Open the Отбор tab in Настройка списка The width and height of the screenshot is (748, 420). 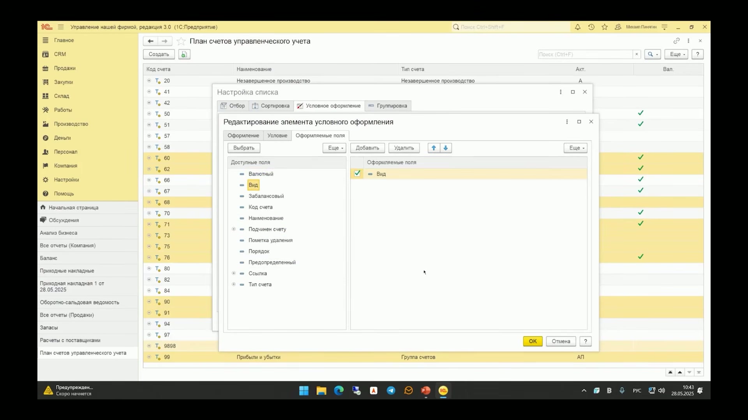pos(233,106)
